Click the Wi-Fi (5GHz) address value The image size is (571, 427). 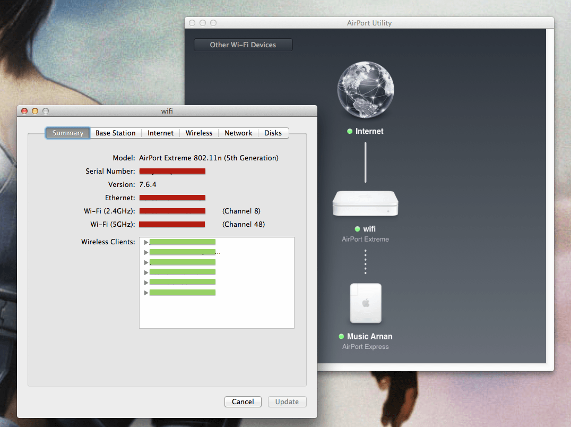(x=172, y=225)
